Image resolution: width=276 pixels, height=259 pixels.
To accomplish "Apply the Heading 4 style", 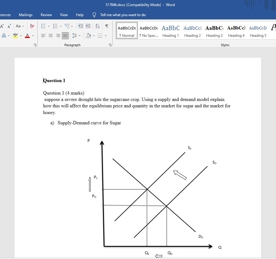I will pos(236,31).
